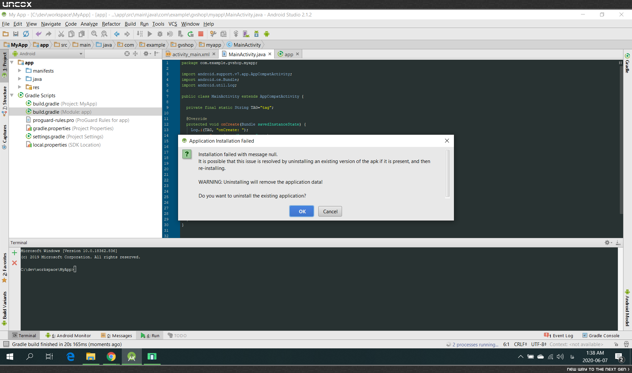Image resolution: width=632 pixels, height=373 pixels.
Task: Open the SDK Manager toolbar icon
Action: coord(256,34)
